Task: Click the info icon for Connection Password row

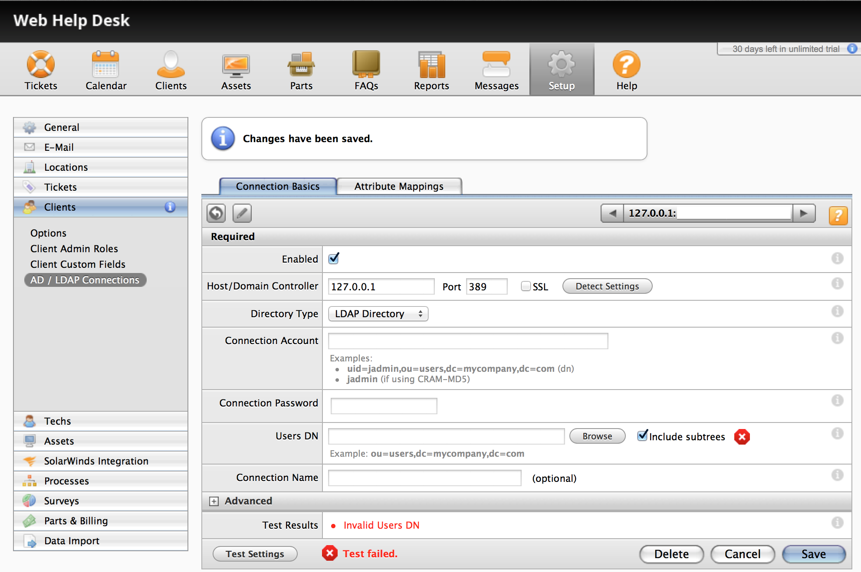Action: pyautogui.click(x=838, y=401)
